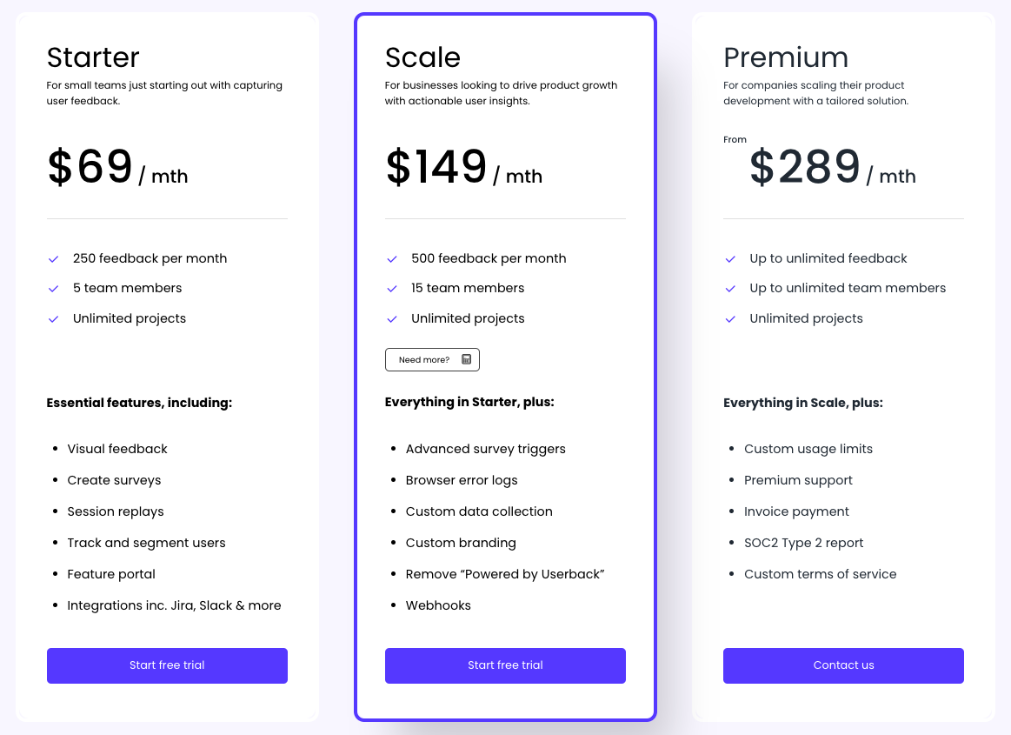This screenshot has width=1011, height=735.
Task: Click Contact us on Premium plan
Action: [x=843, y=665]
